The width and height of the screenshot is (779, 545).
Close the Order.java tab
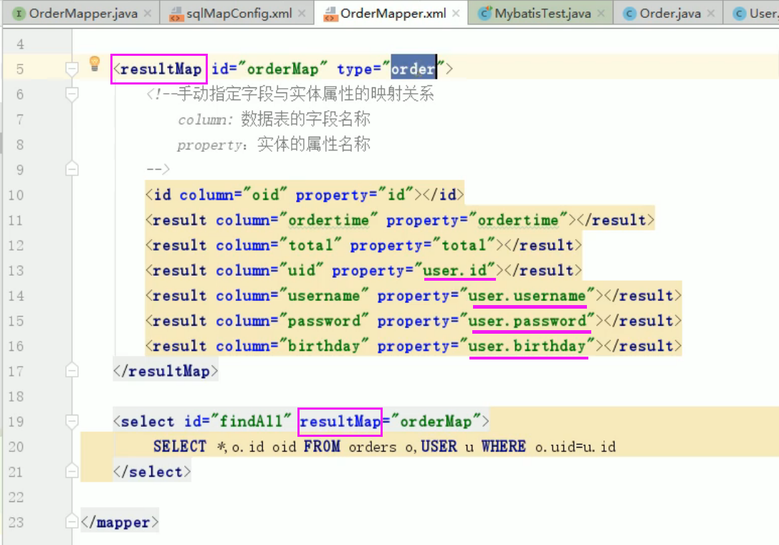[711, 14]
